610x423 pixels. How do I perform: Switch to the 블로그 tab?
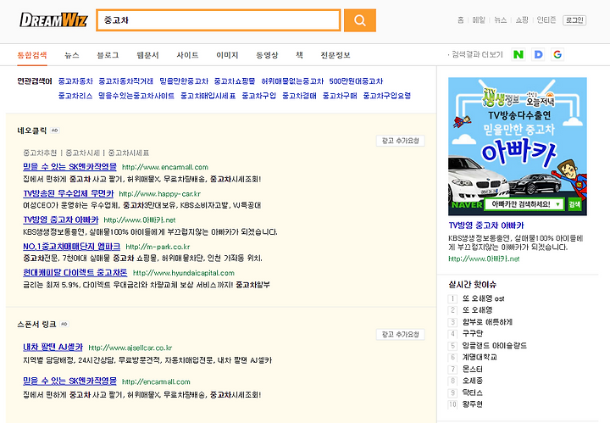(x=108, y=55)
